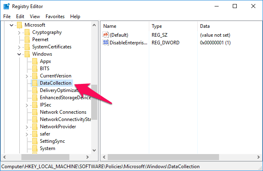Maximize the Registry Editor window

[235, 6]
